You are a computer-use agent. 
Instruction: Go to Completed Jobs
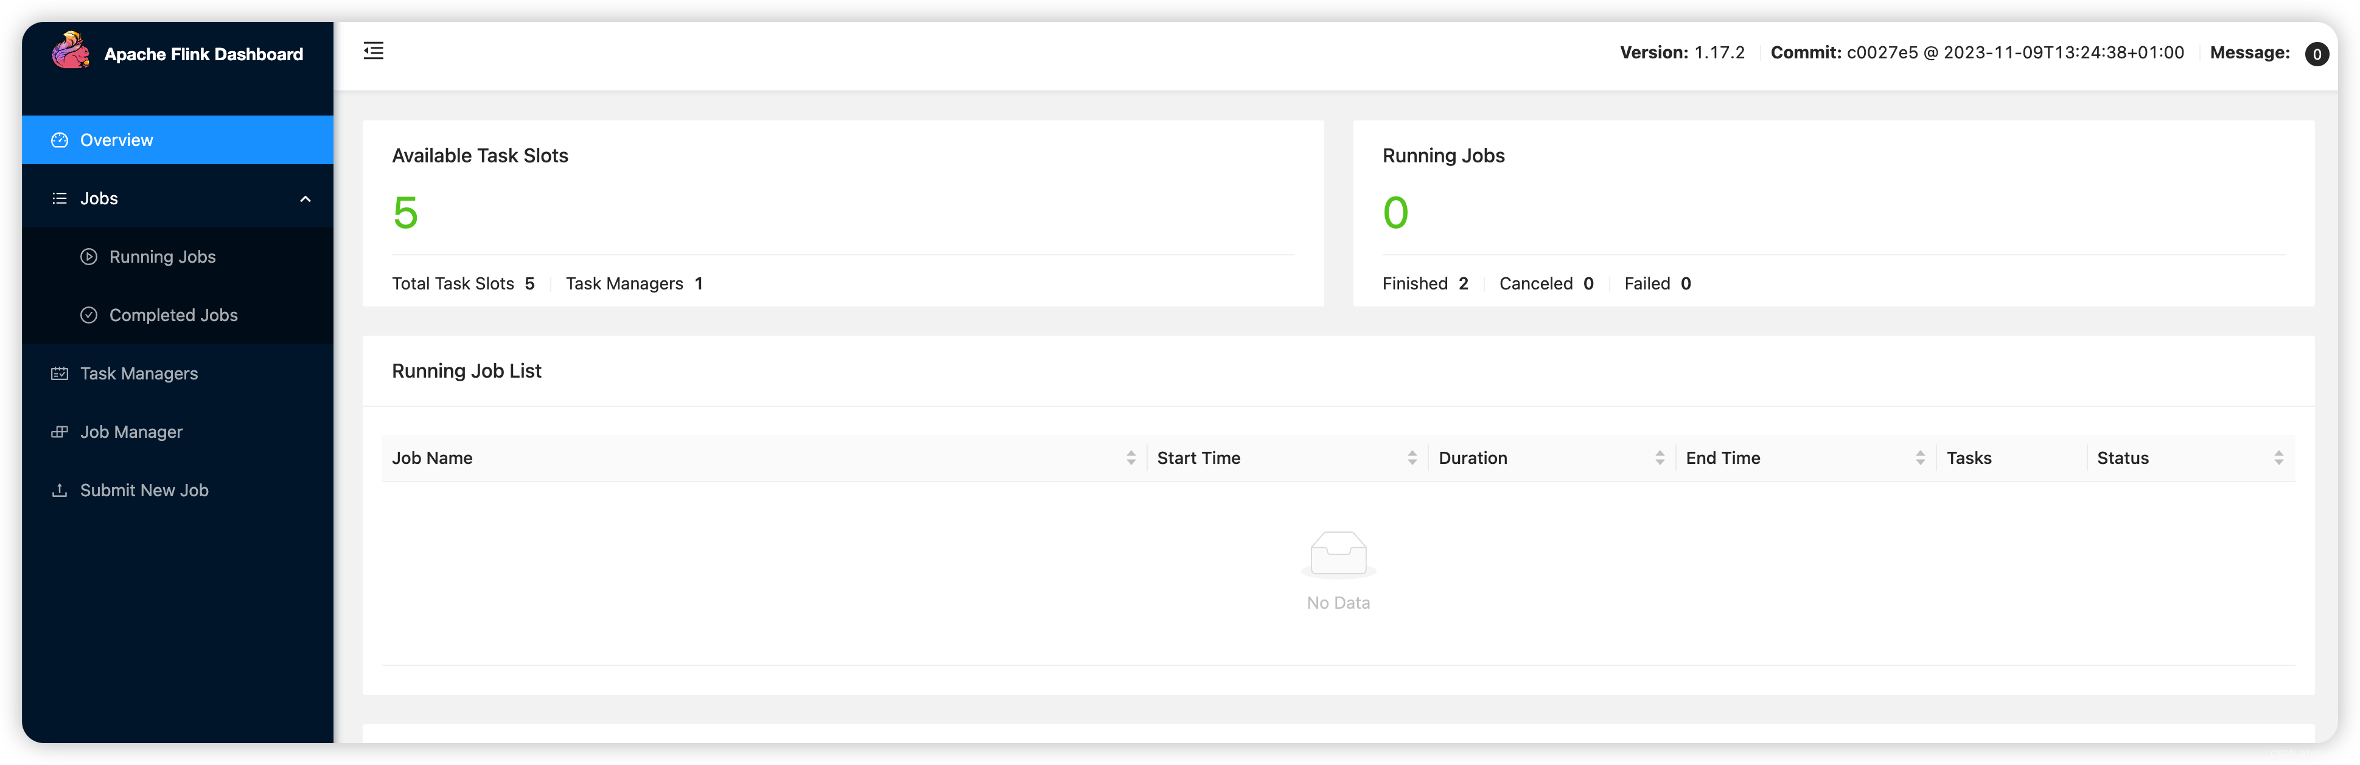pyautogui.click(x=173, y=316)
